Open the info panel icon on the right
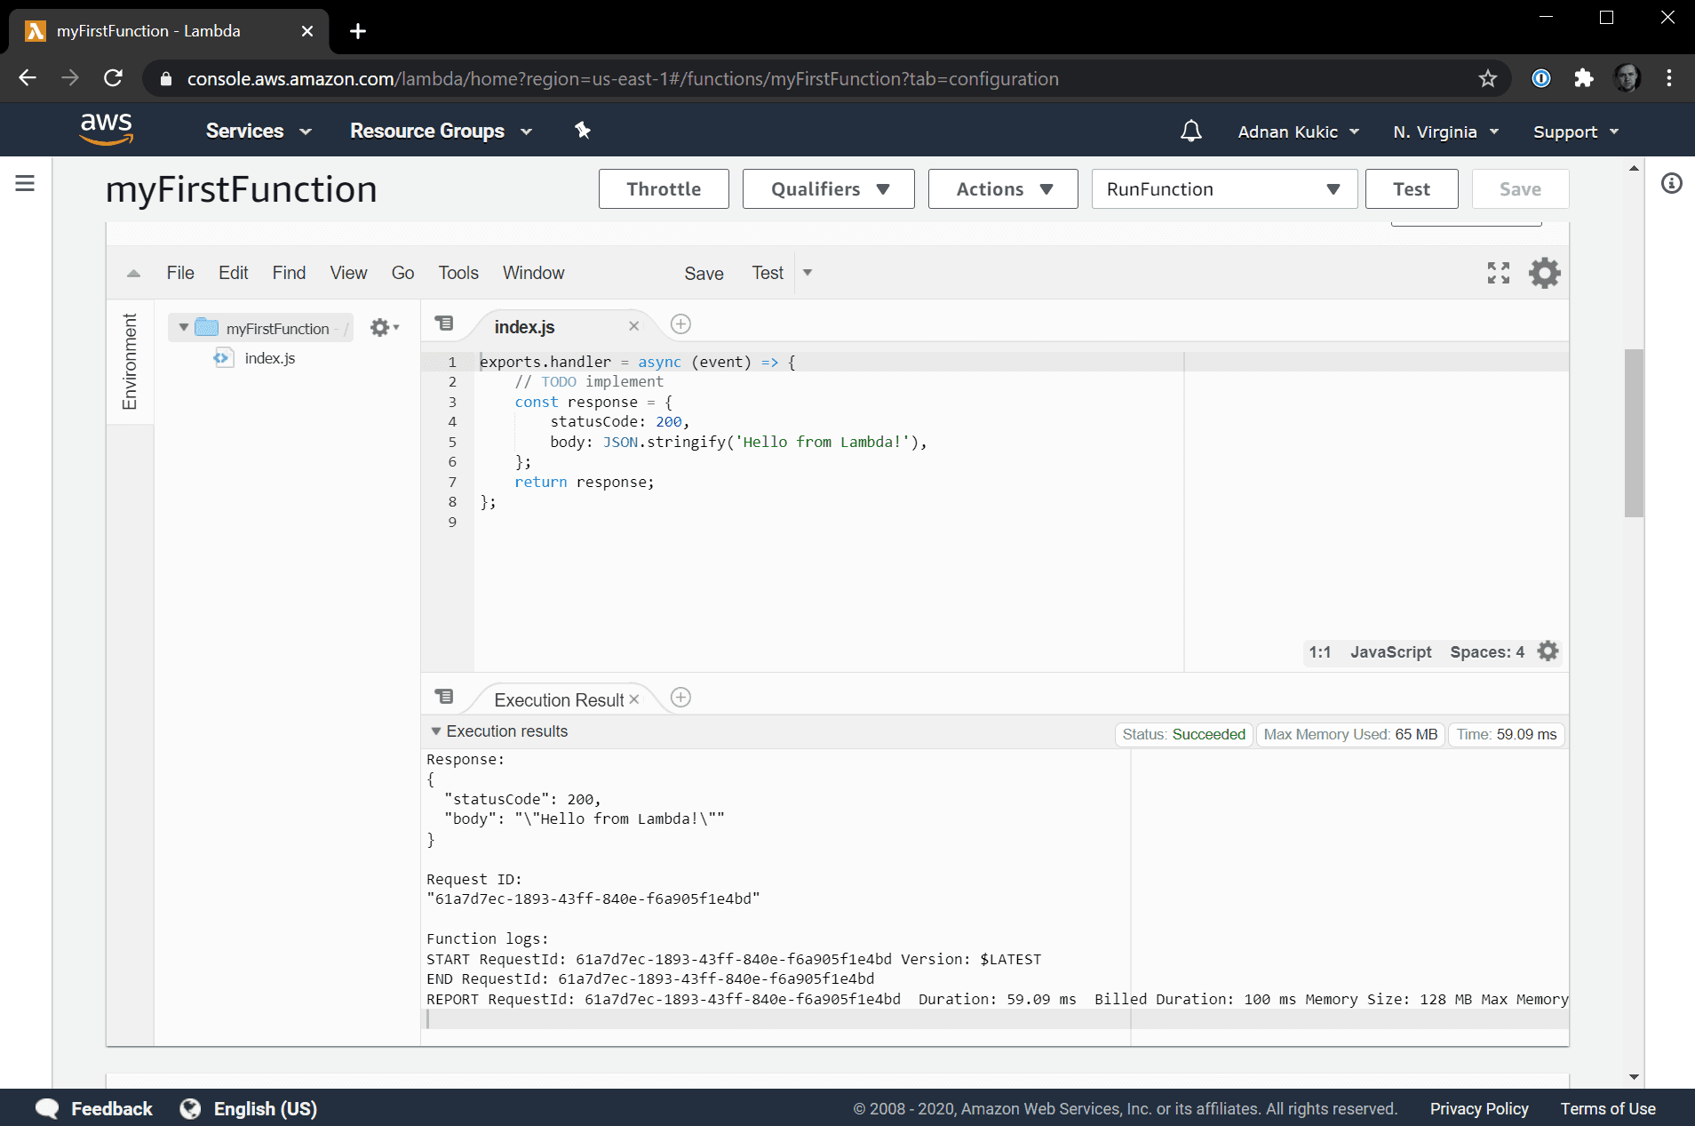 pos(1671,184)
